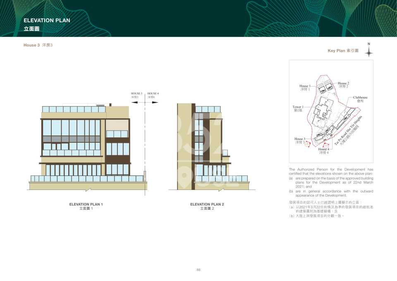This screenshot has height=281, width=397.
Task: Click the 'Clubhouse 會所' label on key plan
Action: click(x=360, y=99)
